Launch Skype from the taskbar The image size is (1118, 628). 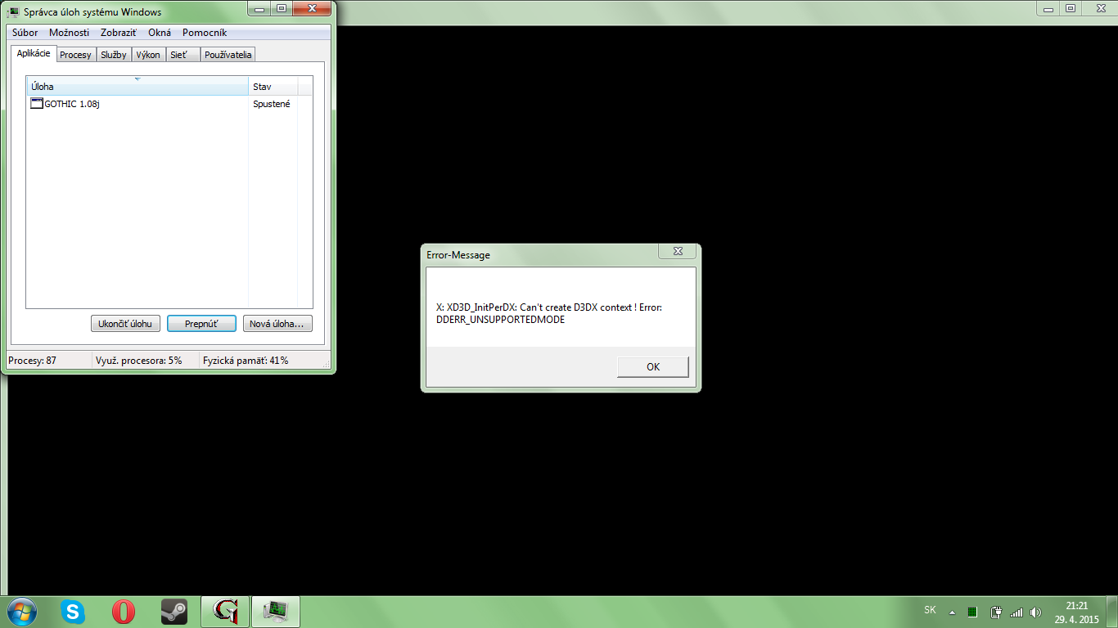(x=73, y=611)
